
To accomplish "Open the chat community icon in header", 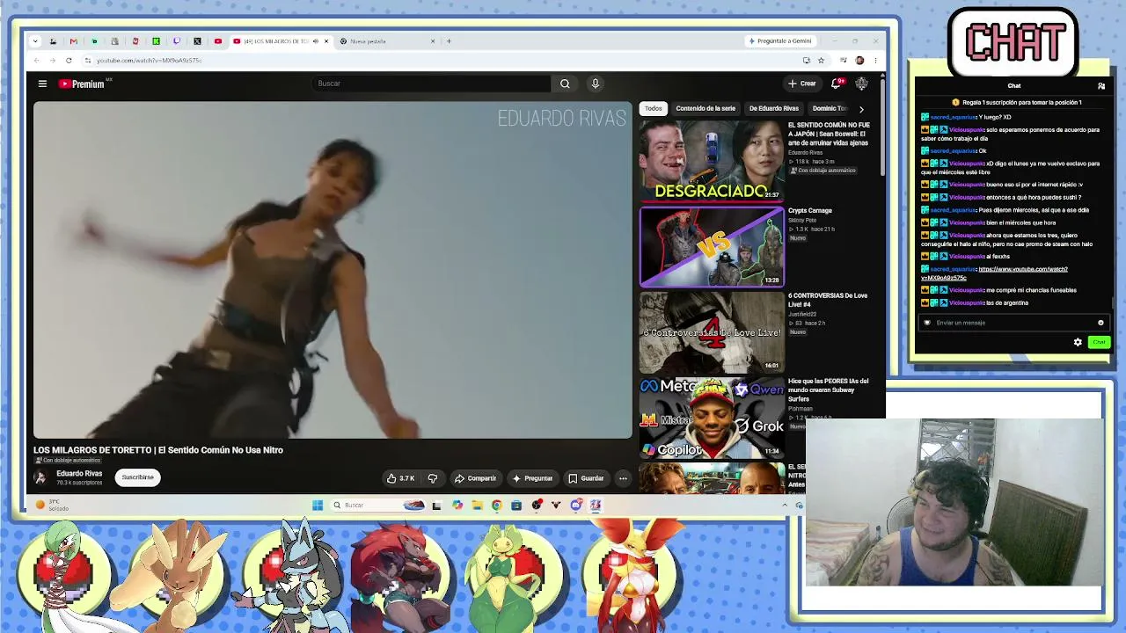I will 1101,86.
